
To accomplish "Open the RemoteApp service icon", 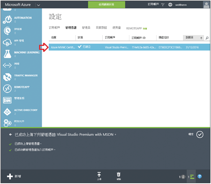I will tap(7, 88).
